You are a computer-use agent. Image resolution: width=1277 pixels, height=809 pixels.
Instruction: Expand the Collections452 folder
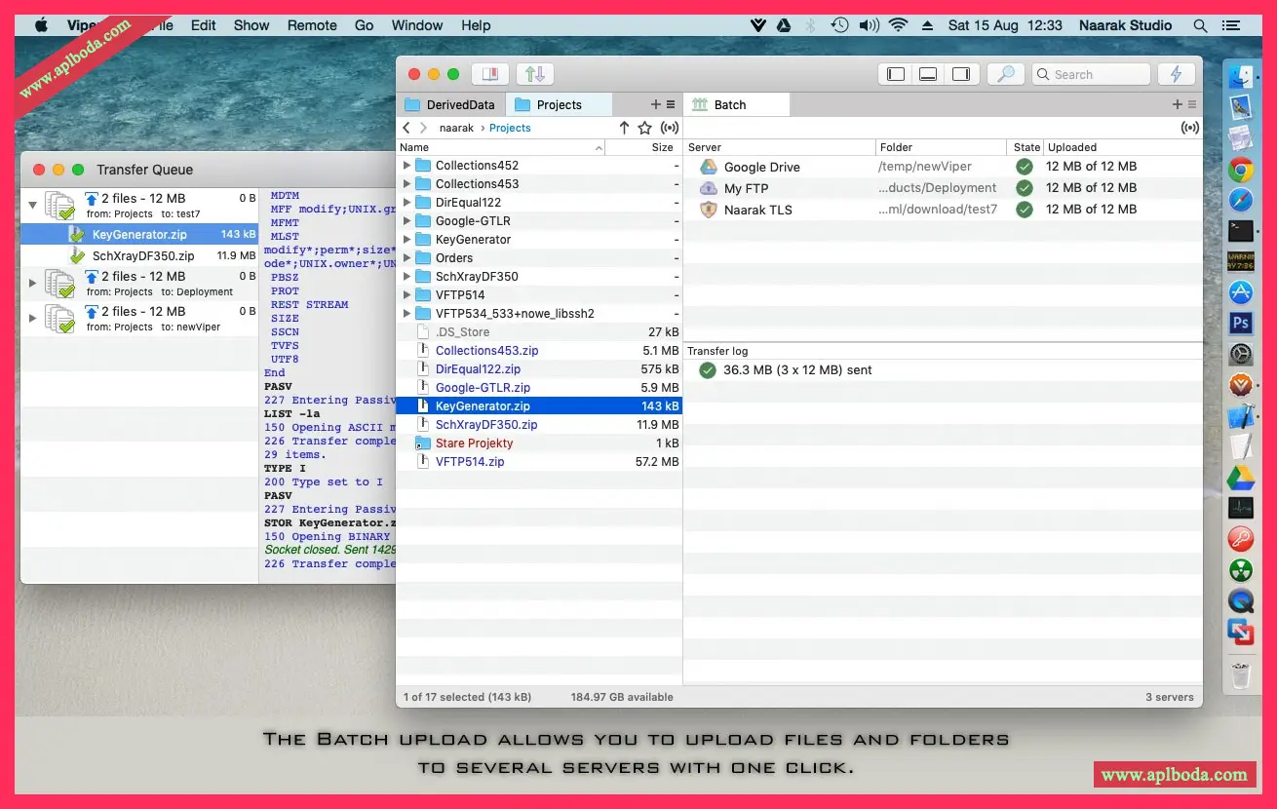pos(406,166)
